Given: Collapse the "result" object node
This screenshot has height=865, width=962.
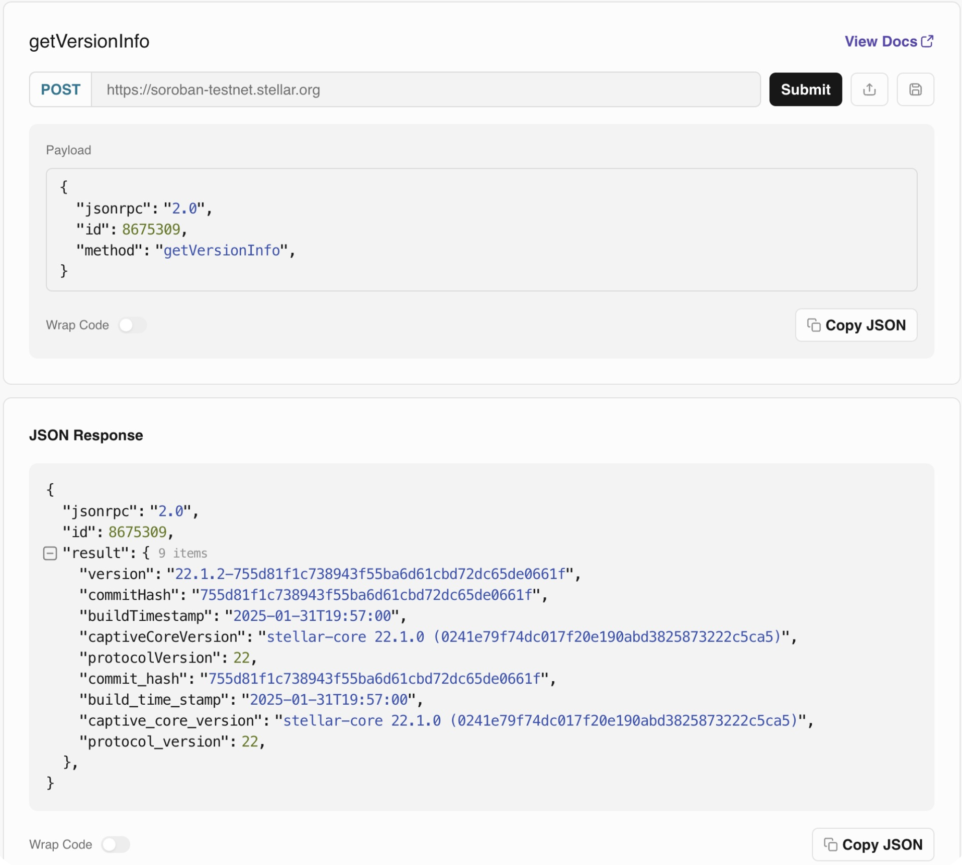Looking at the screenshot, I should pyautogui.click(x=50, y=553).
